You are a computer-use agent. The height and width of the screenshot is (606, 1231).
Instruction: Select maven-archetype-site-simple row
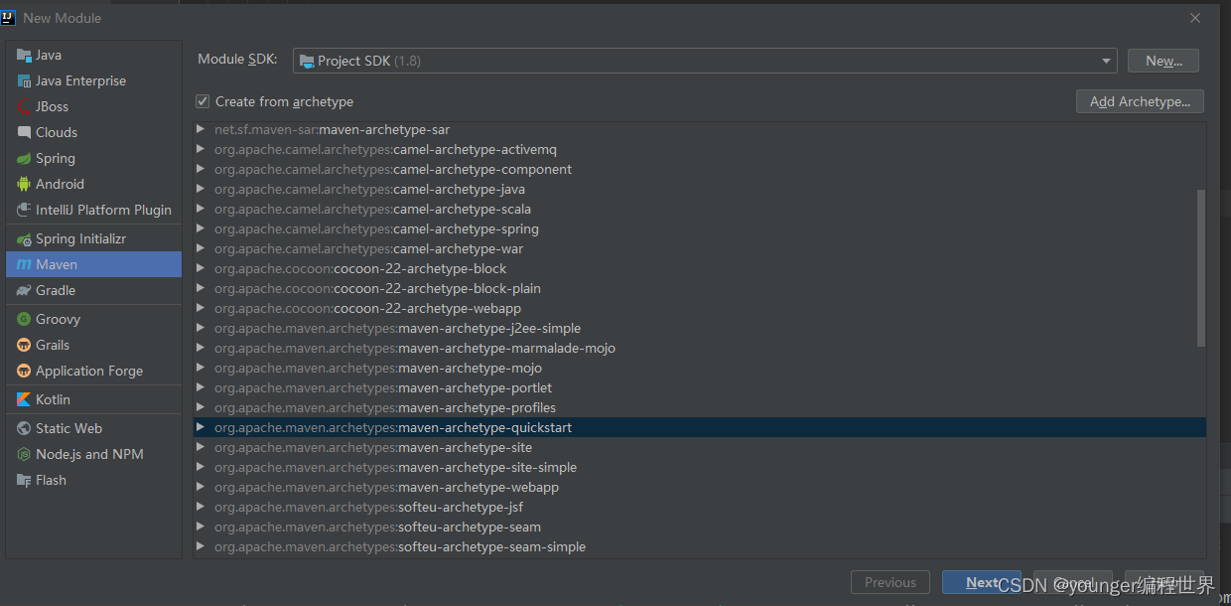coord(700,467)
